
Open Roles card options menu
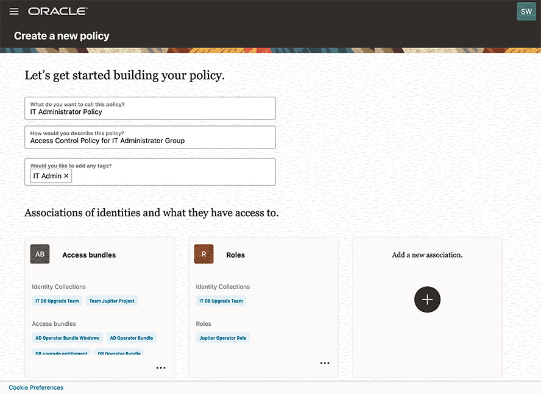(325, 363)
